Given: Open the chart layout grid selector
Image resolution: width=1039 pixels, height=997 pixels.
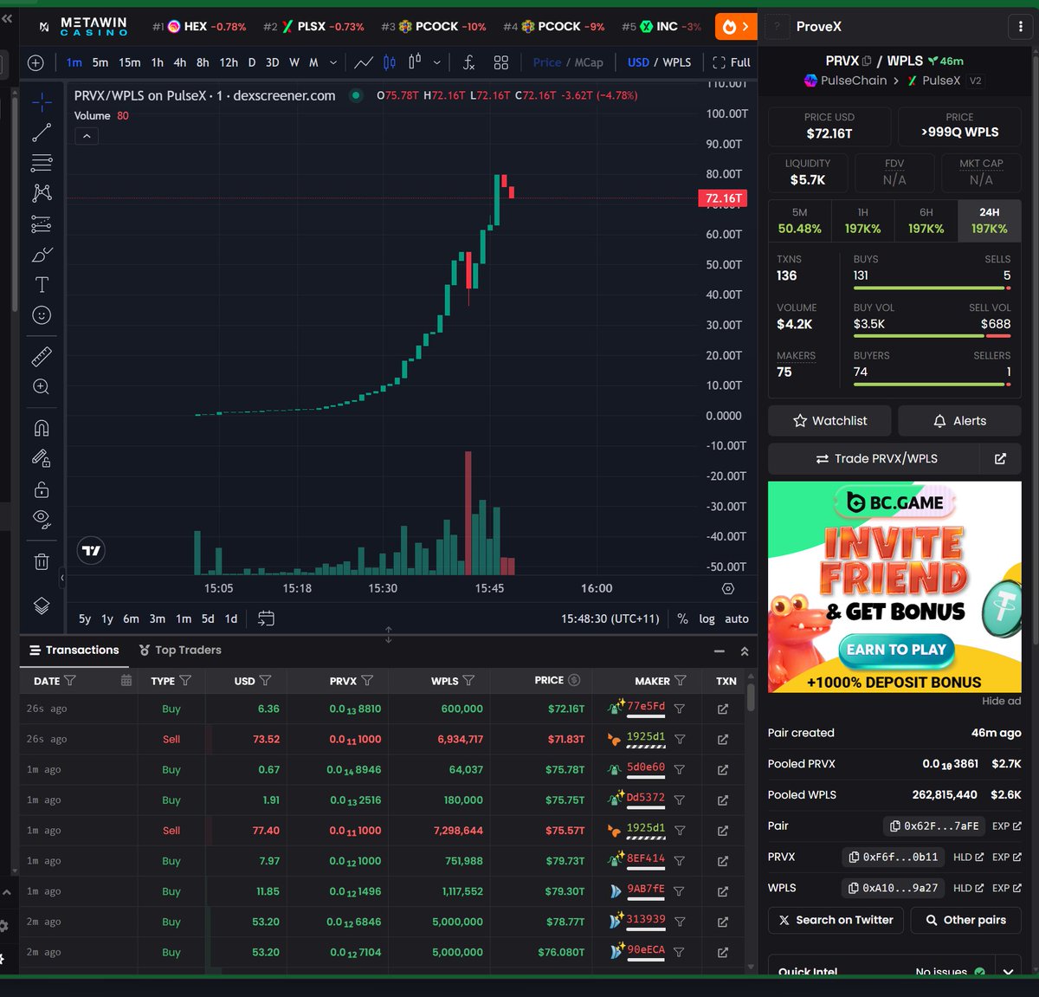Looking at the screenshot, I should point(501,62).
